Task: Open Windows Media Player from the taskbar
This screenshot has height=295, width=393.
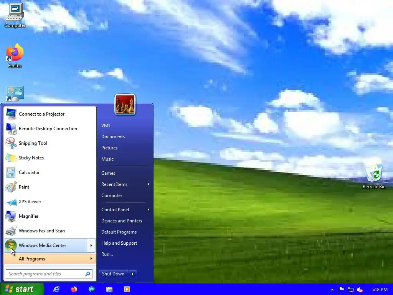Action: (127, 289)
